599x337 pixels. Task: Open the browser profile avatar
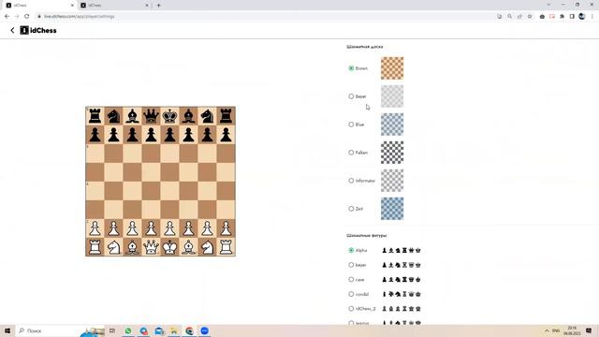coord(582,17)
